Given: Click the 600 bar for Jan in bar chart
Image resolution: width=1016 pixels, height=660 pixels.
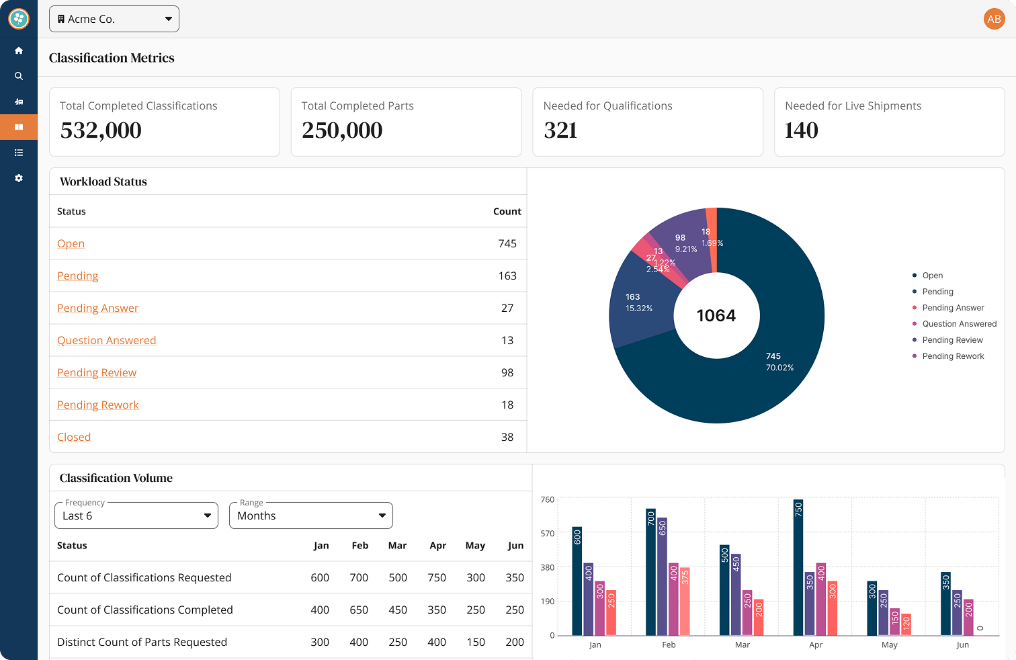Looking at the screenshot, I should tap(577, 581).
